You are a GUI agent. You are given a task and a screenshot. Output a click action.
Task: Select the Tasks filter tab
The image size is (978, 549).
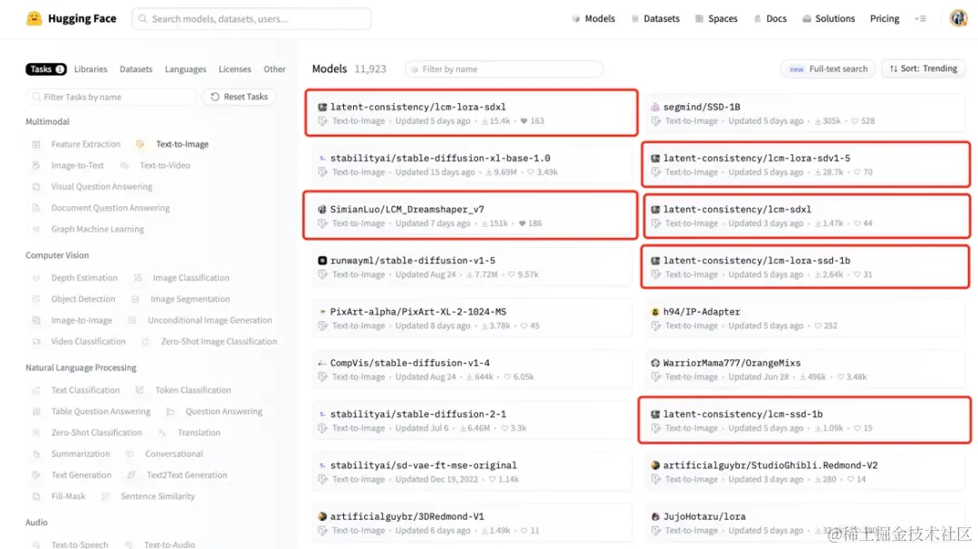45,69
